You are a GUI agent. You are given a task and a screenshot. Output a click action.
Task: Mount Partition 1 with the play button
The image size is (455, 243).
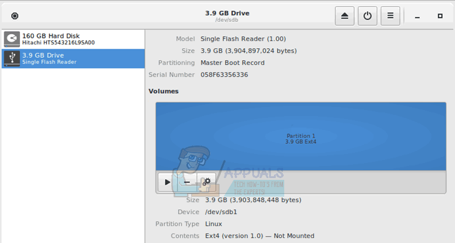pos(167,181)
